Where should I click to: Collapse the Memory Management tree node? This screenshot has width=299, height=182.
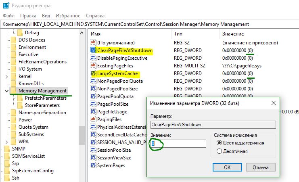[6, 91]
